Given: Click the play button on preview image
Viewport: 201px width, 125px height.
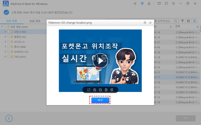Looking at the screenshot, I should click(100, 61).
